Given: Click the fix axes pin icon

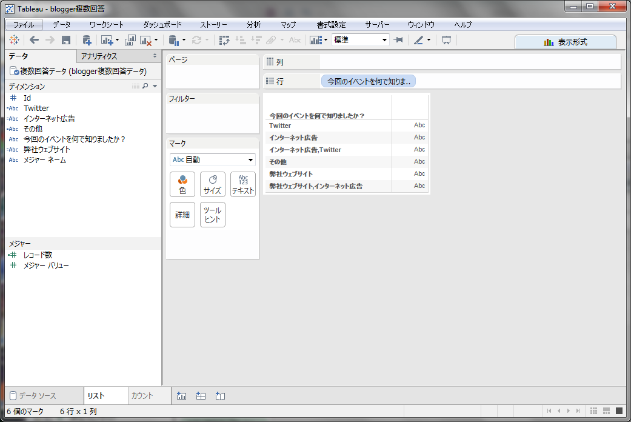Looking at the screenshot, I should click(398, 40).
